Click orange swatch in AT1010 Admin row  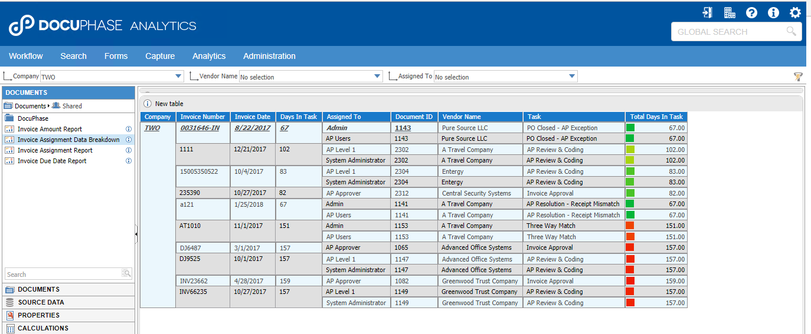coord(630,226)
